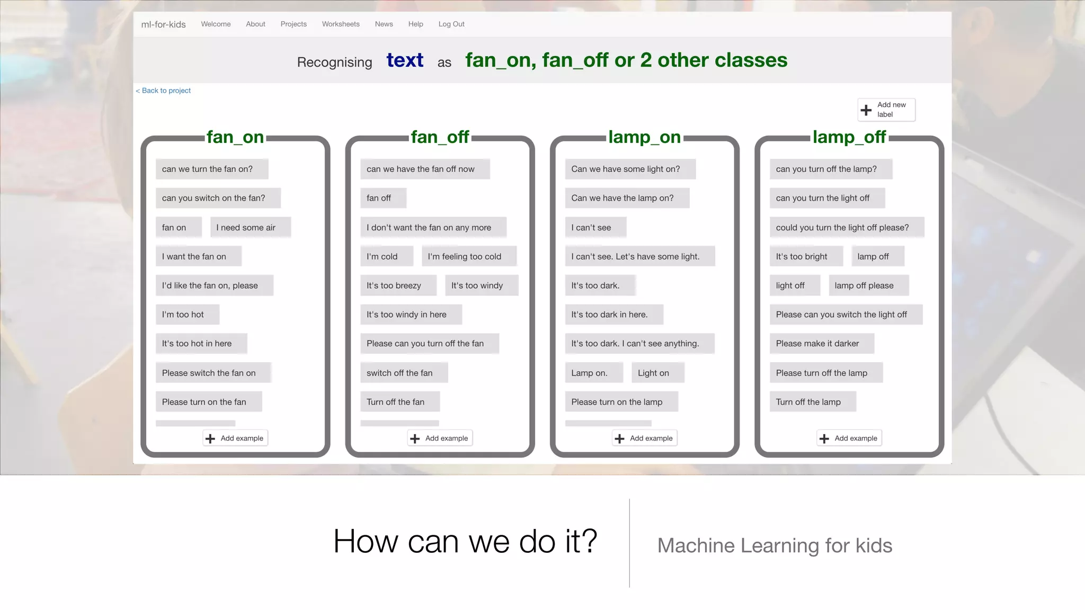The height and width of the screenshot is (610, 1085).
Task: Select example 'I'm cold'
Action: (x=387, y=256)
